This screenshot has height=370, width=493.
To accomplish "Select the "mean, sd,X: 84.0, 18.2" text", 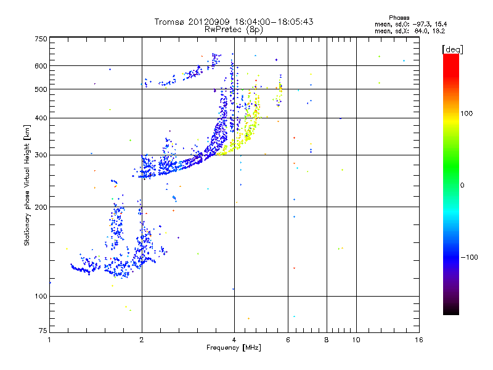I will point(410,31).
